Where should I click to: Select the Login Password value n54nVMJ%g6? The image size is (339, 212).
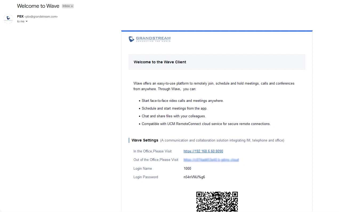coord(194,177)
